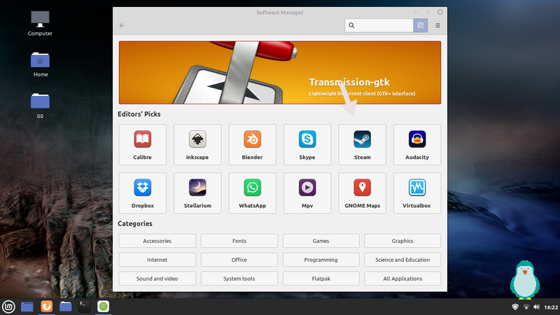The width and height of the screenshot is (560, 315).
Task: Open the WhatsApp app tile
Action: point(253,193)
